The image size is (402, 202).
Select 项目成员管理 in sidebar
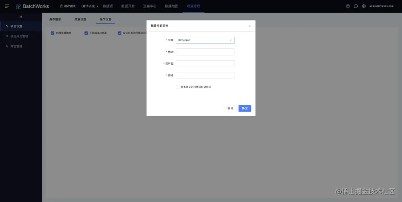pos(21,36)
